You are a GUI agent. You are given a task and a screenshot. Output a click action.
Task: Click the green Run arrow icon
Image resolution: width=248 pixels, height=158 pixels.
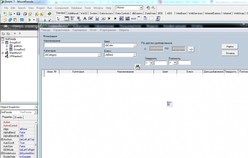[30, 20]
